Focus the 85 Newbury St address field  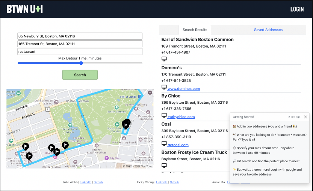[x=80, y=36]
